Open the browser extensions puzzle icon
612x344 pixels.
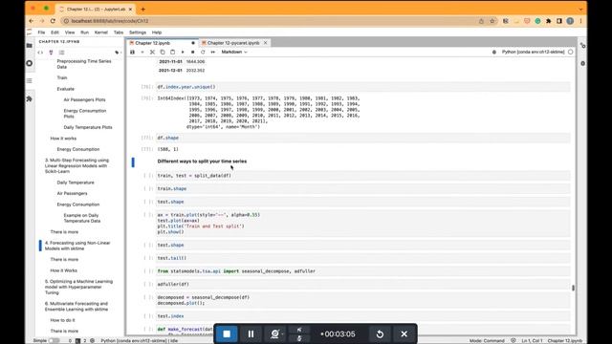[x=548, y=21]
